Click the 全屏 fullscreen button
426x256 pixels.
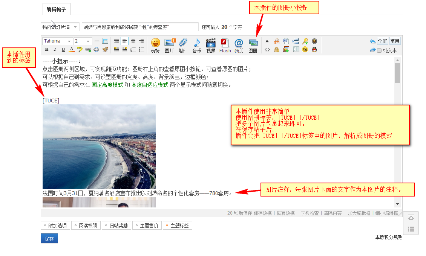click(383, 41)
